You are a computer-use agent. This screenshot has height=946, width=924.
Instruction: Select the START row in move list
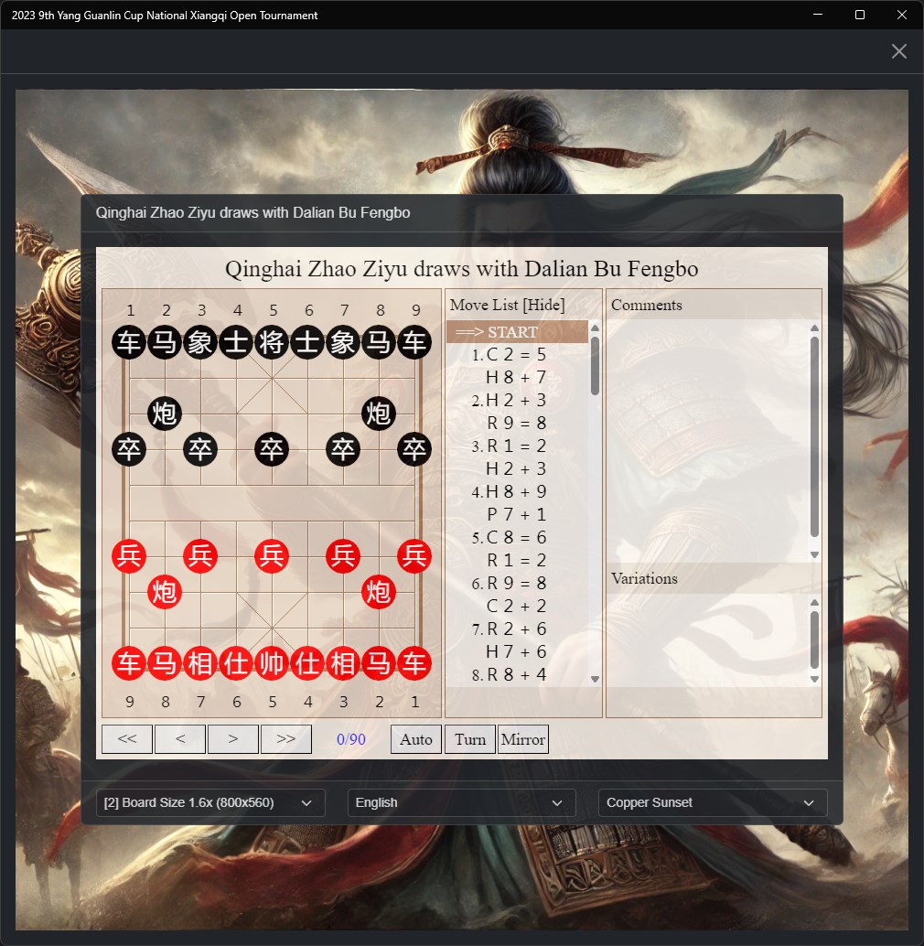tap(517, 332)
